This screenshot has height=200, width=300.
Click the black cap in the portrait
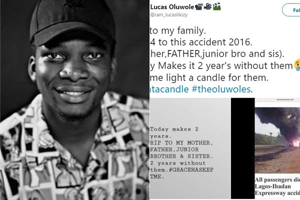(72, 22)
